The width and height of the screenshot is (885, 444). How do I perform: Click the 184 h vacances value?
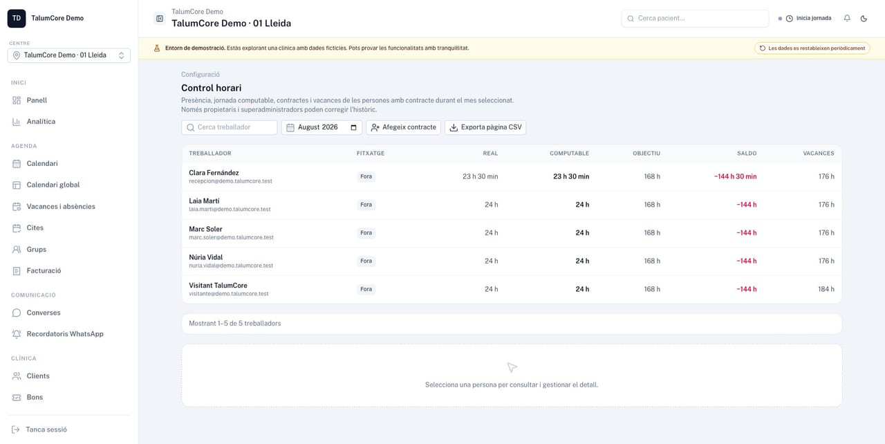[826, 289]
